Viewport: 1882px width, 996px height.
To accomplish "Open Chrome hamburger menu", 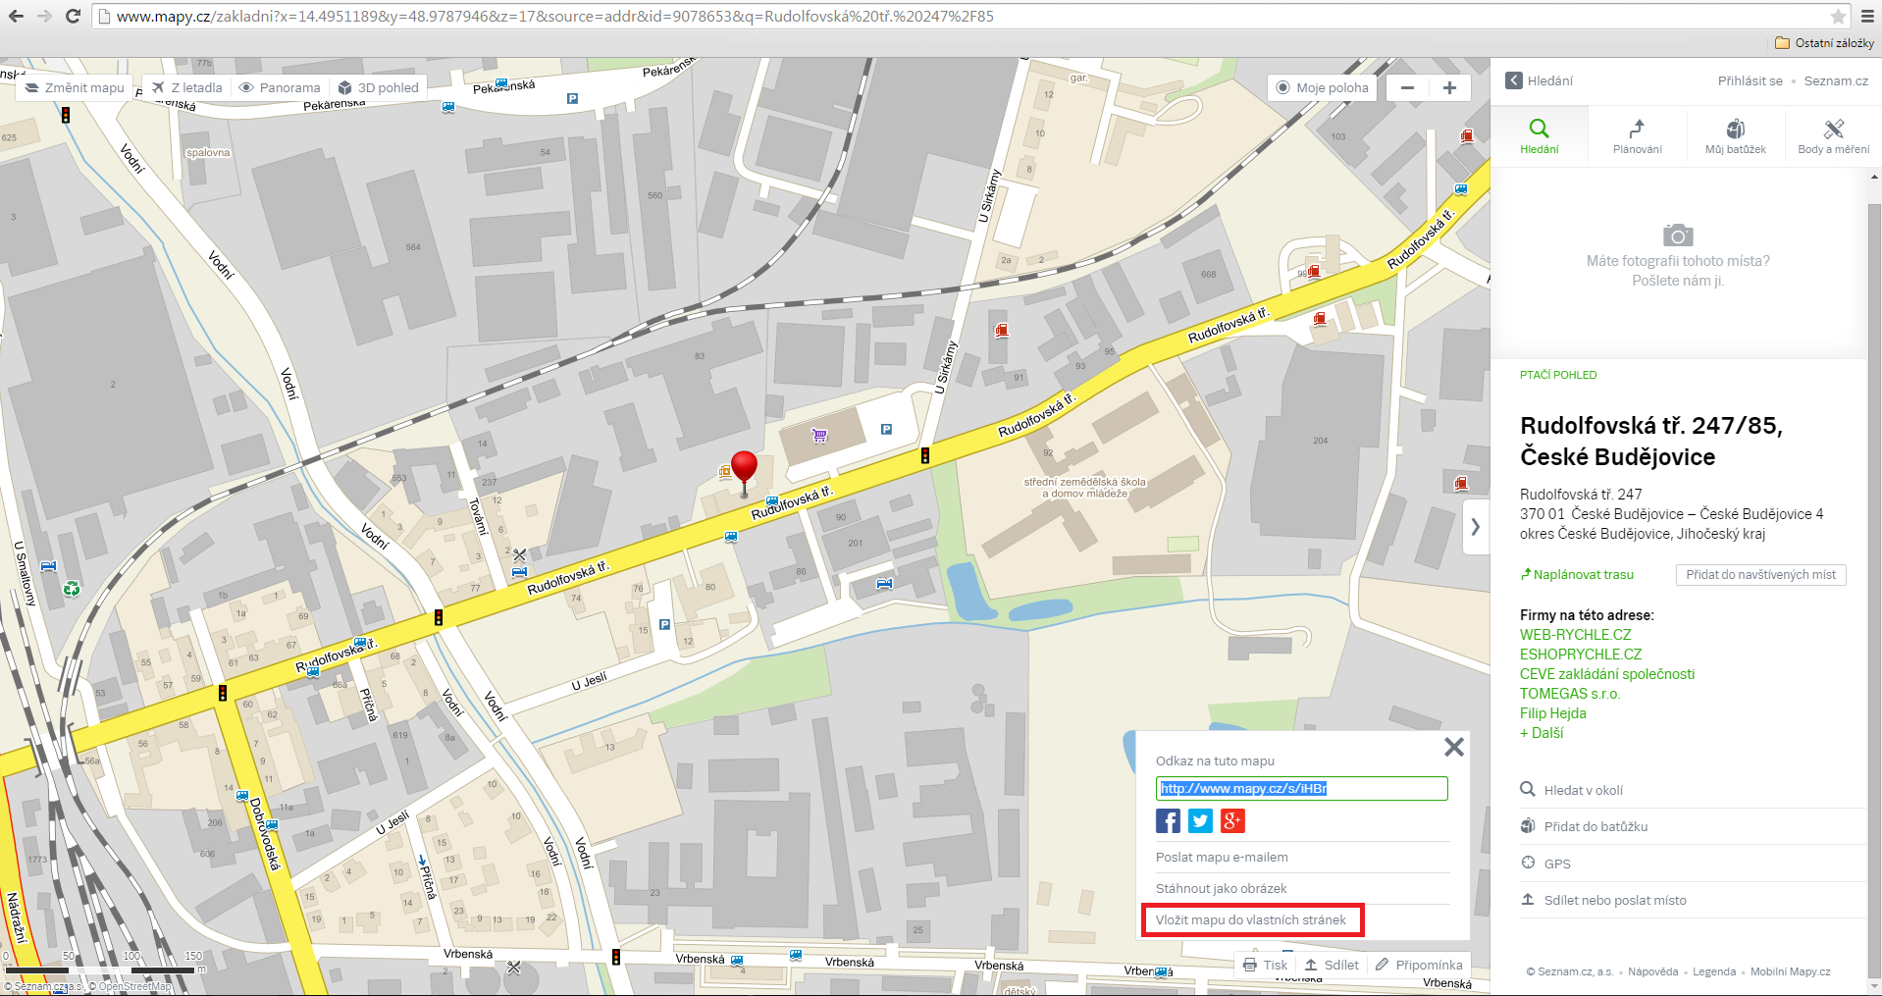I will (1867, 16).
